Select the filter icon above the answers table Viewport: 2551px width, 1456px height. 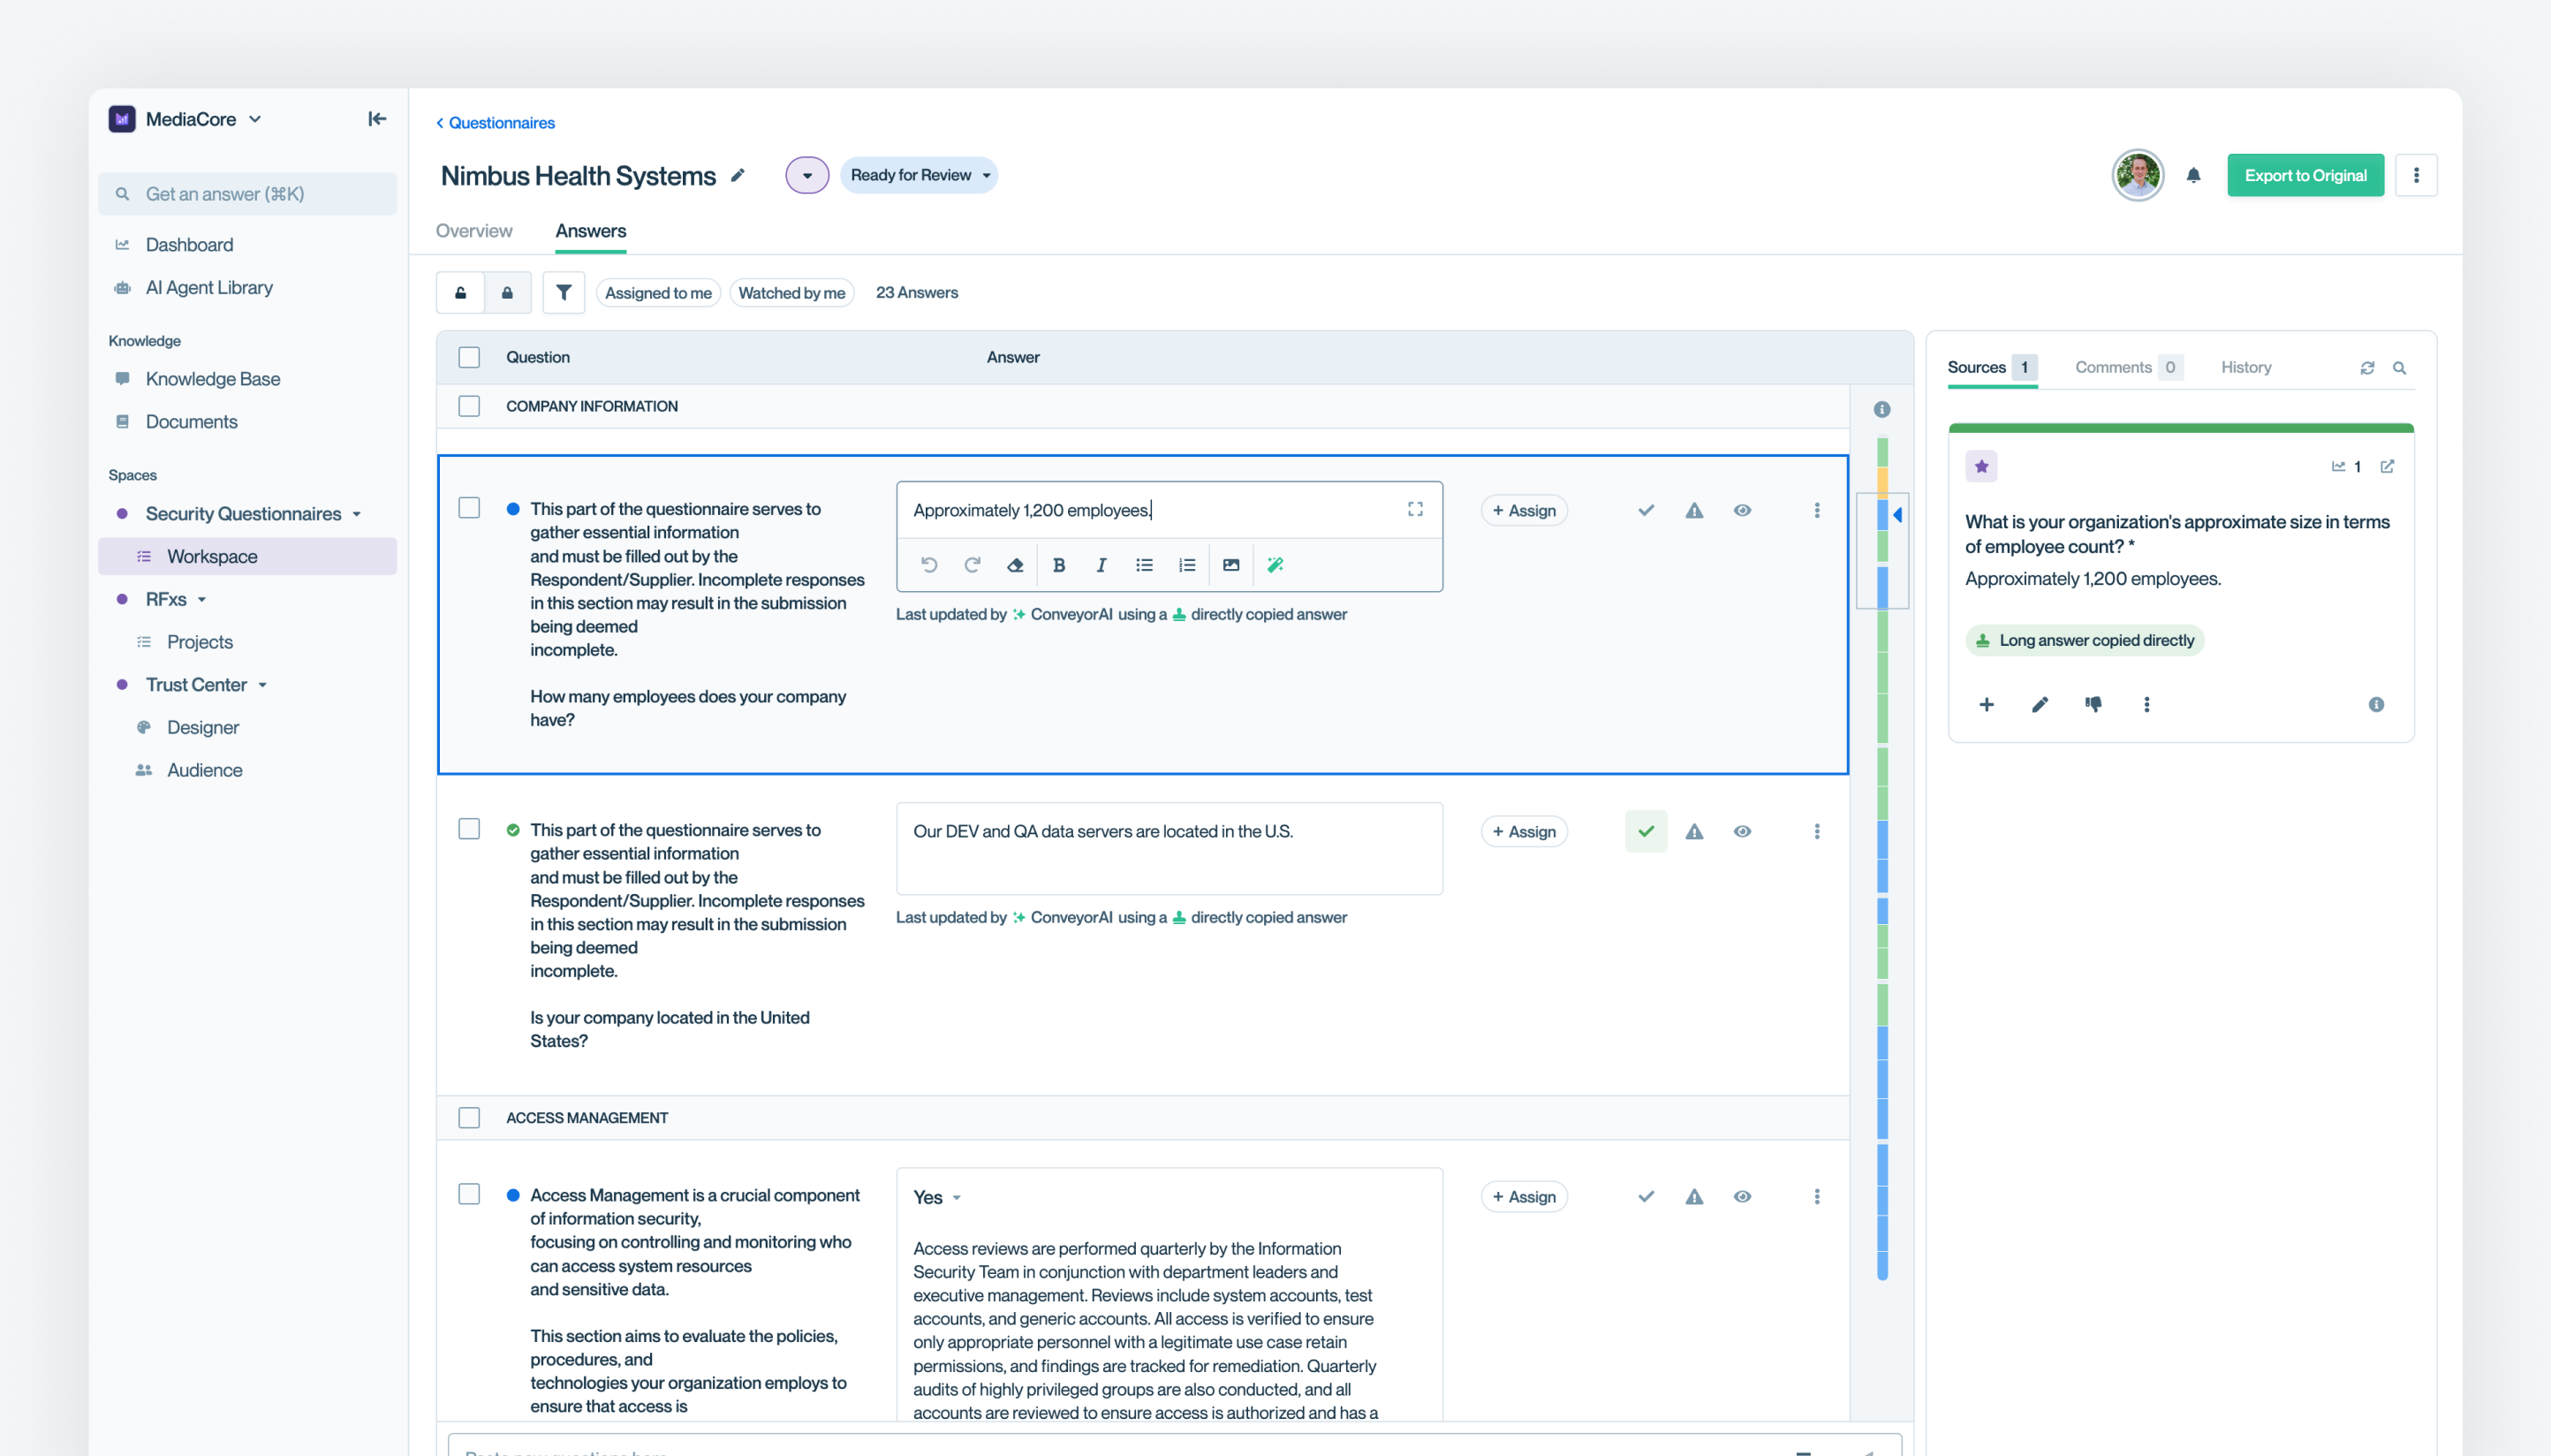564,292
